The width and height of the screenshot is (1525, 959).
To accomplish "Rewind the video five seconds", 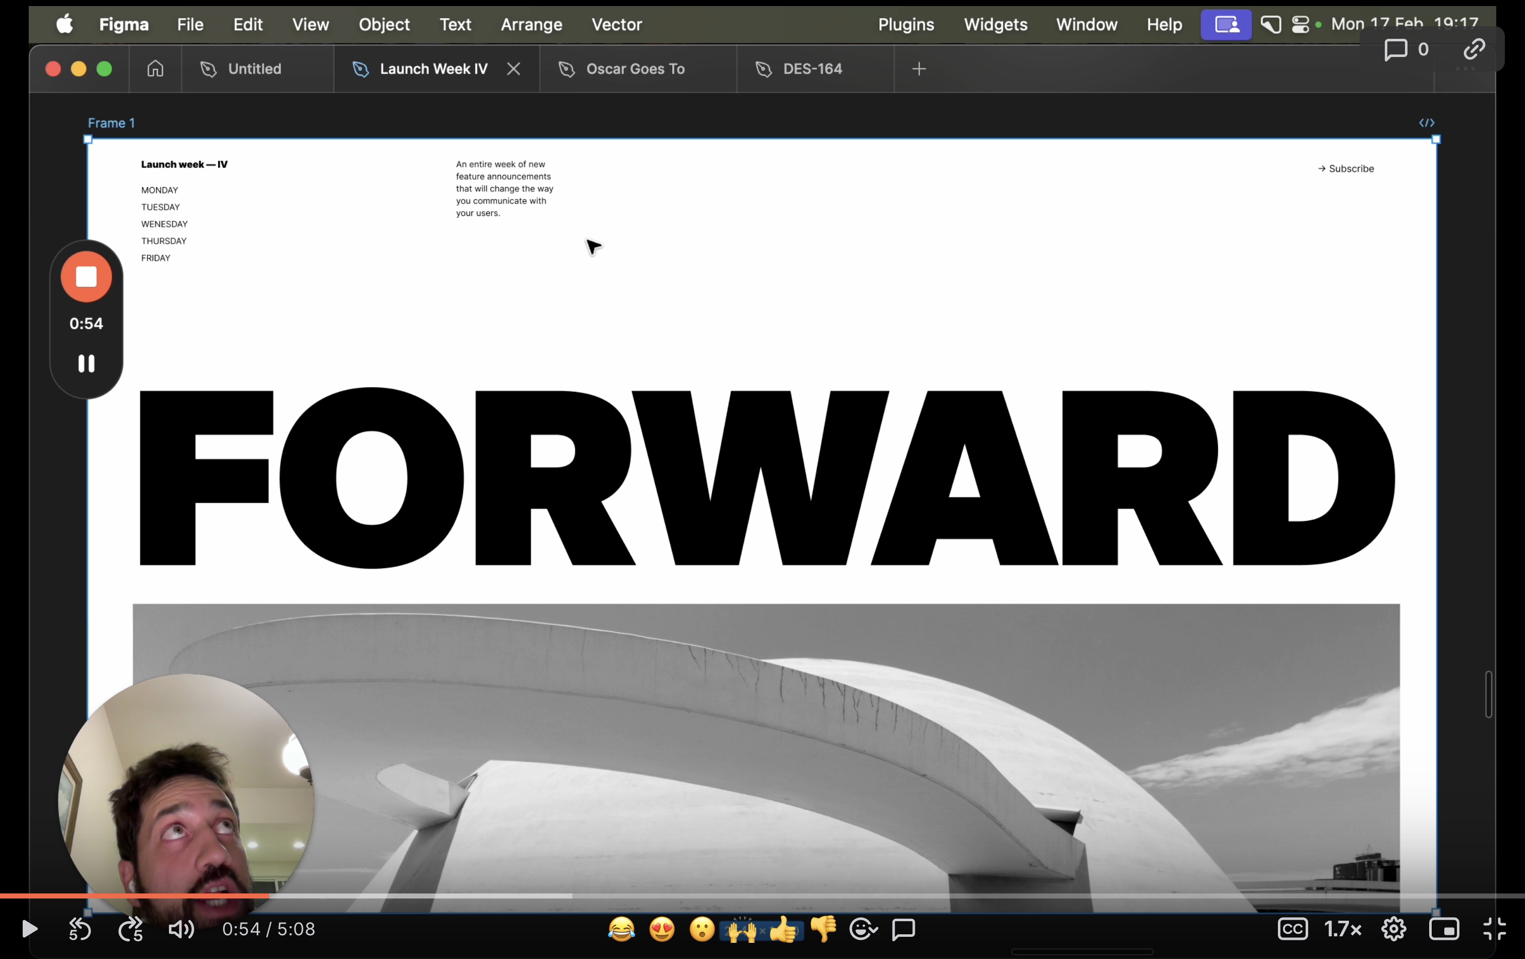I will coord(80,929).
